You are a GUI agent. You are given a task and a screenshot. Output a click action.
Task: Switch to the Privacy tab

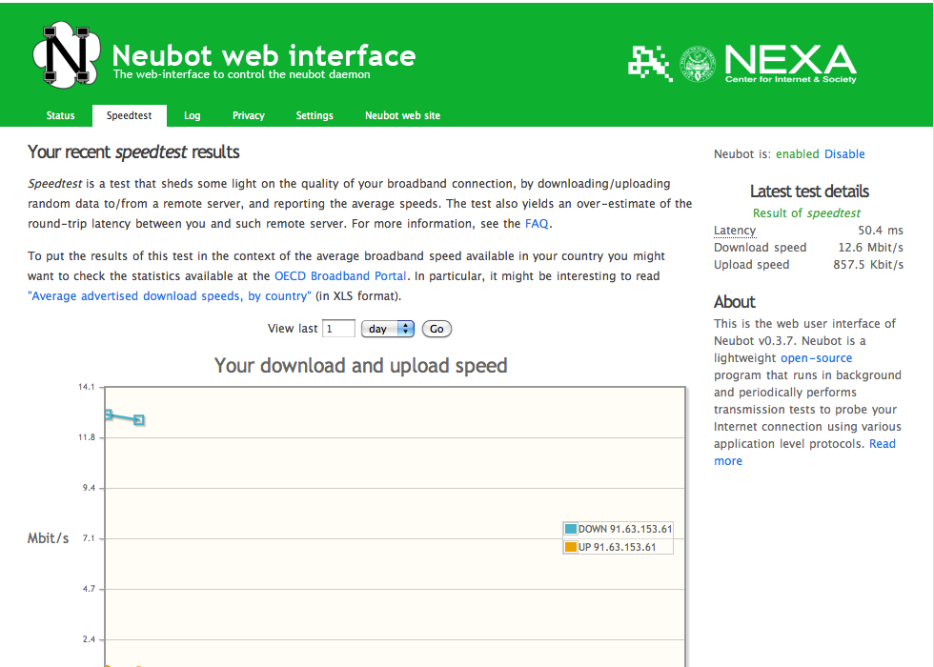pyautogui.click(x=248, y=115)
